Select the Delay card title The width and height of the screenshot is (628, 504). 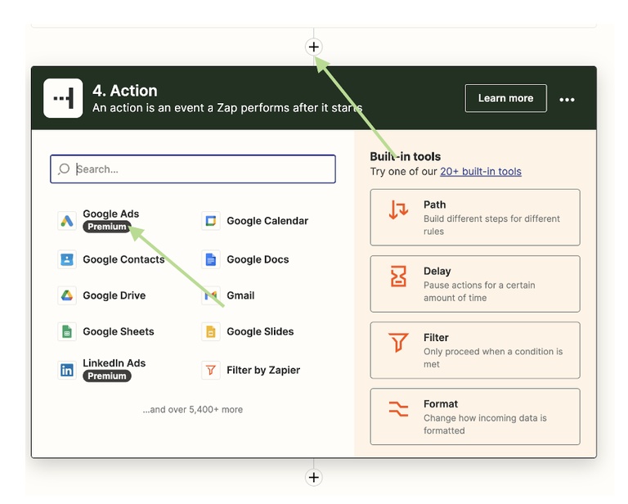pyautogui.click(x=437, y=272)
